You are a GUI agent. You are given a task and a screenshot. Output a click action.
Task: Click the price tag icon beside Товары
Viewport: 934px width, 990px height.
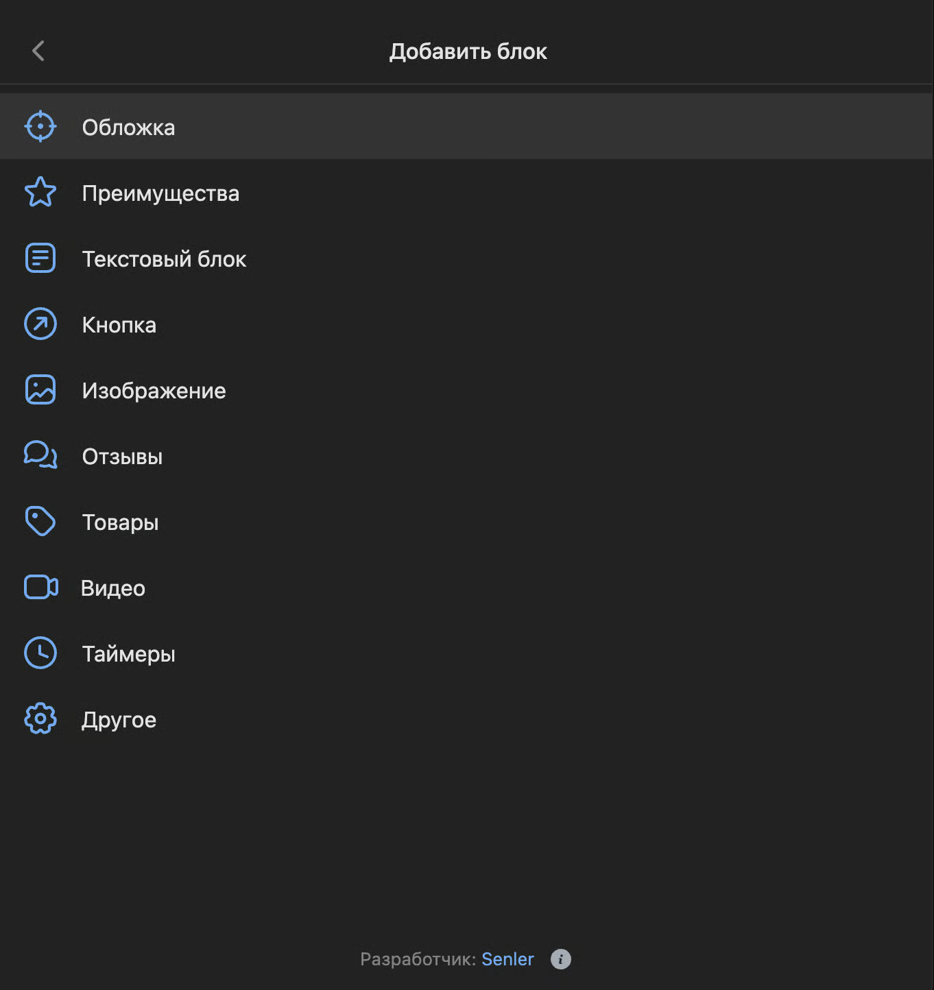tap(40, 522)
